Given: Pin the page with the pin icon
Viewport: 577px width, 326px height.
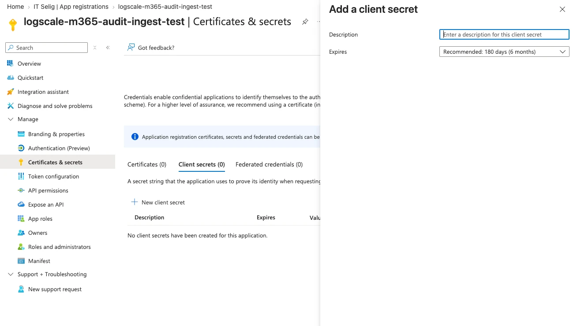Looking at the screenshot, I should tap(305, 22).
